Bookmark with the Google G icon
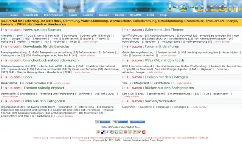 click(116, 132)
